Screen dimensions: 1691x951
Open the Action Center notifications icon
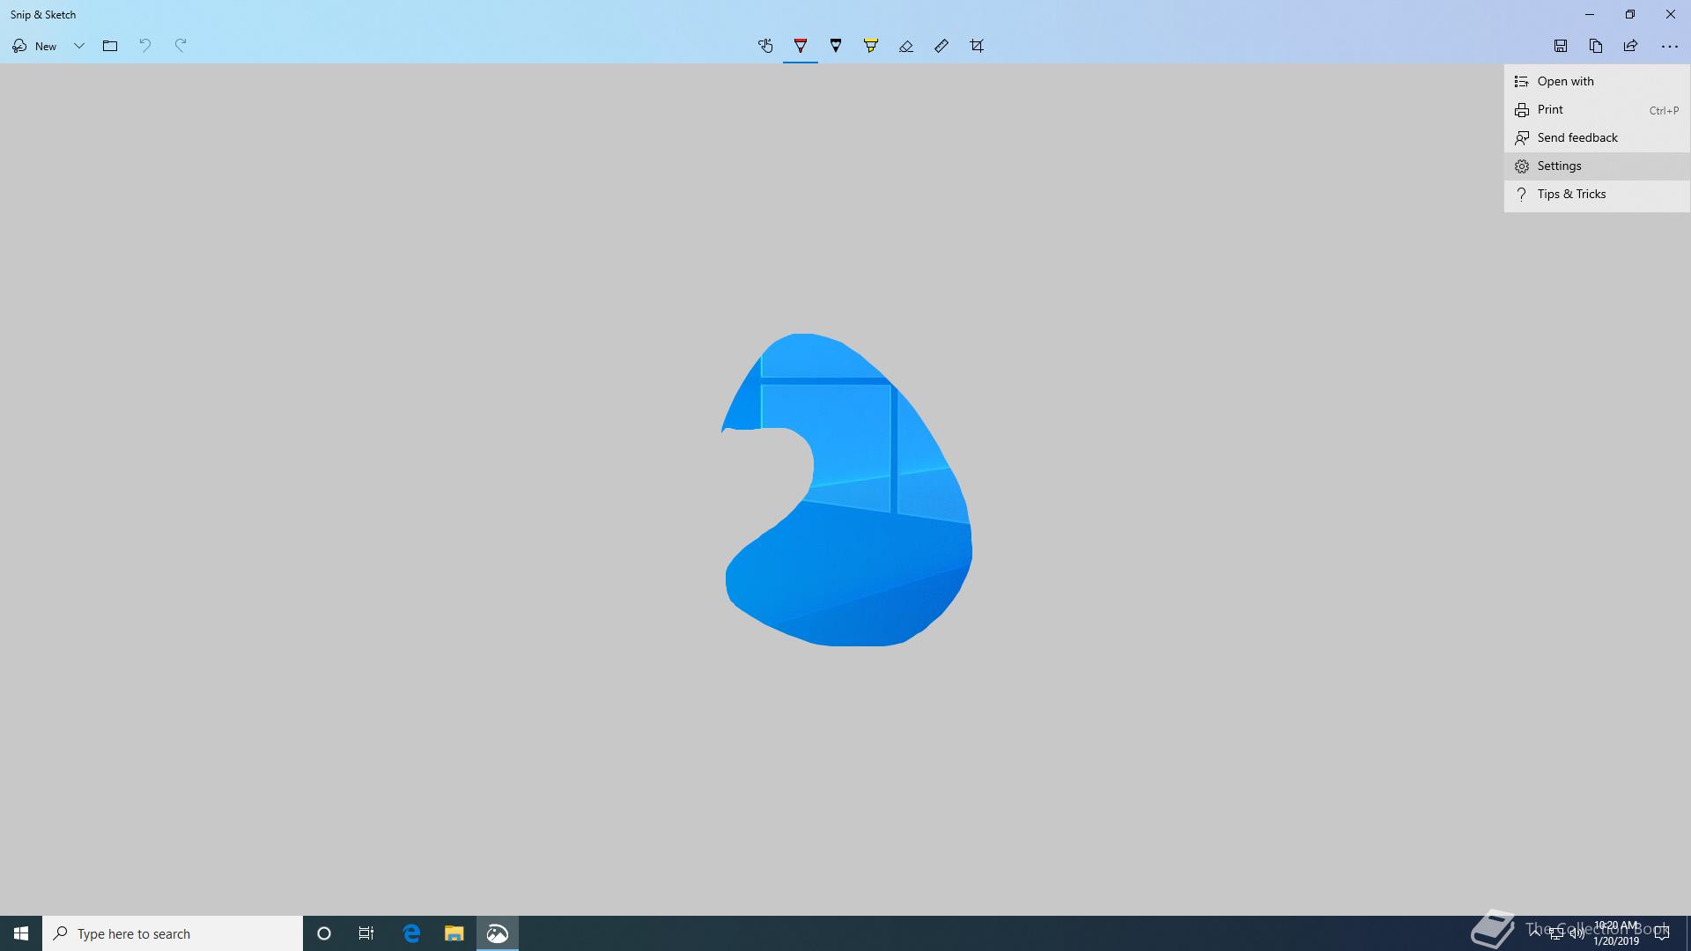pos(1662,933)
